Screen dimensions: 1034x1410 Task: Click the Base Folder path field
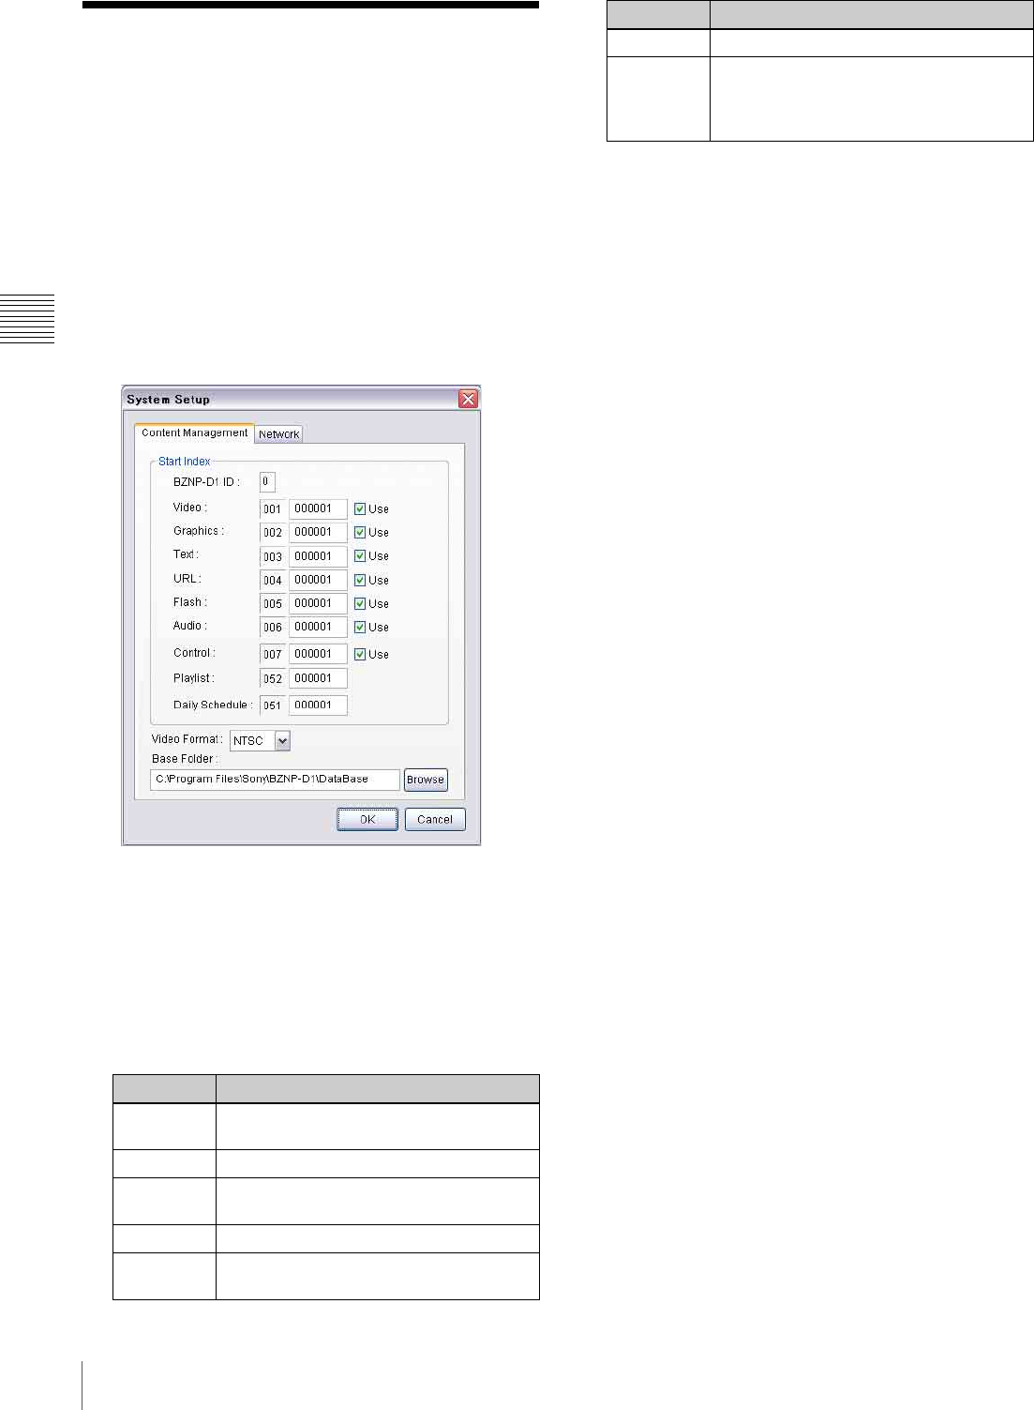pos(275,780)
